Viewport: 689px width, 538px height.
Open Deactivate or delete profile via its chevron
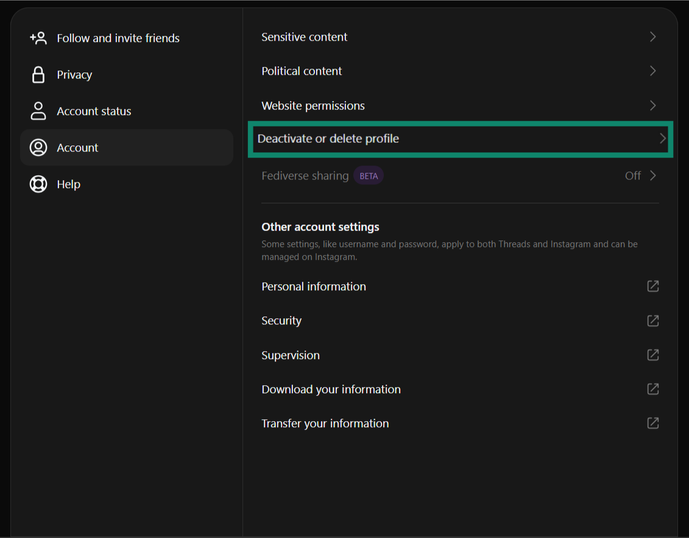tap(662, 139)
